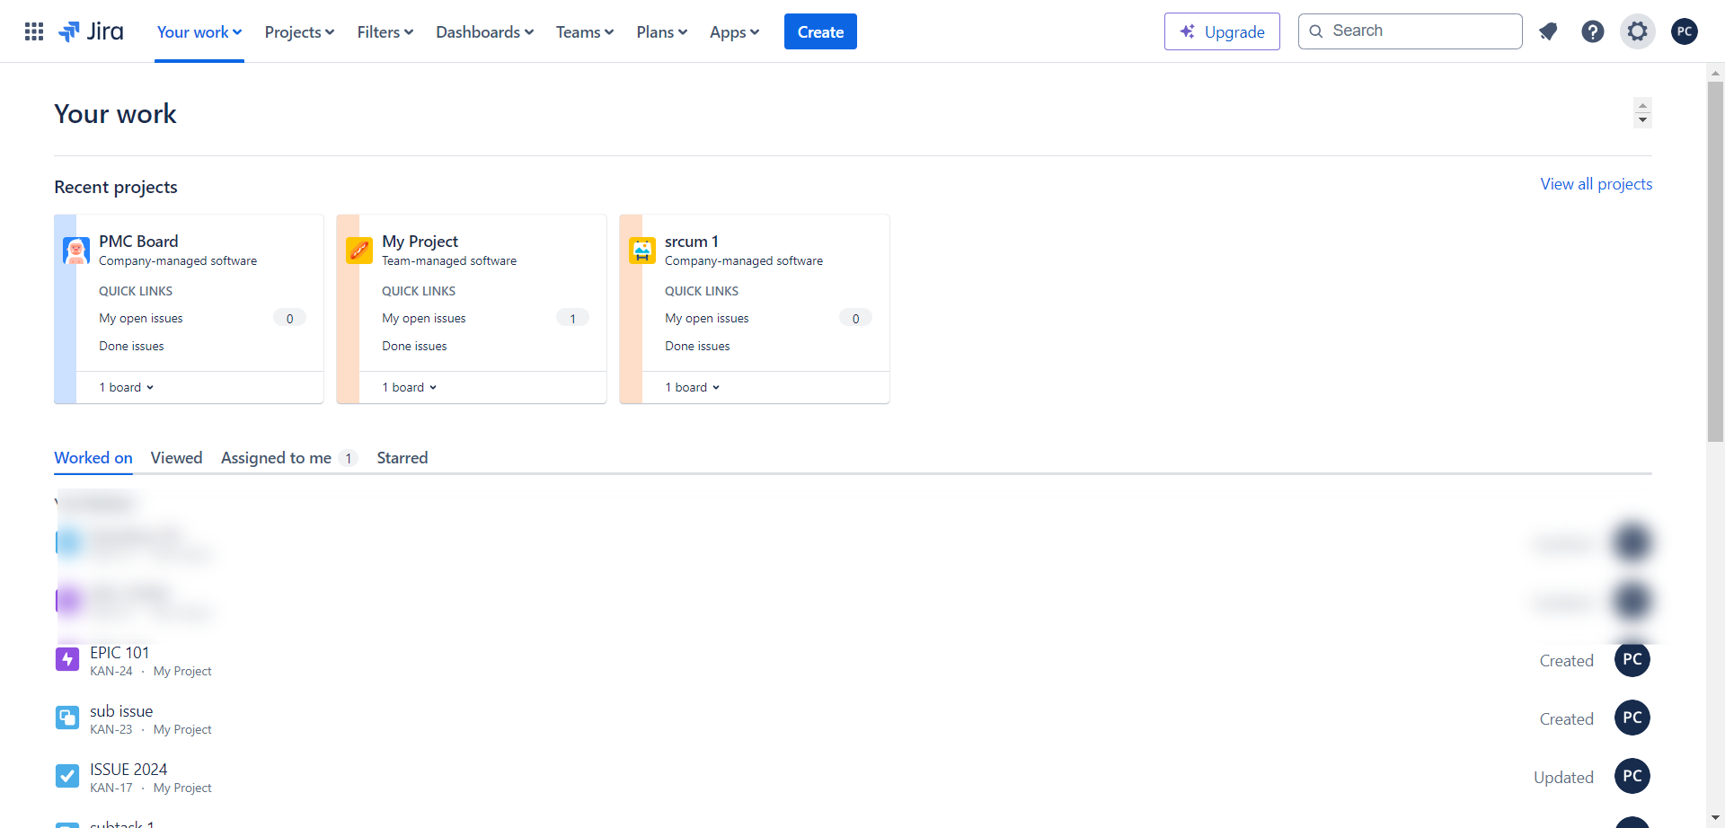Switch to the Viewed tab
The width and height of the screenshot is (1725, 828).
pos(177,458)
